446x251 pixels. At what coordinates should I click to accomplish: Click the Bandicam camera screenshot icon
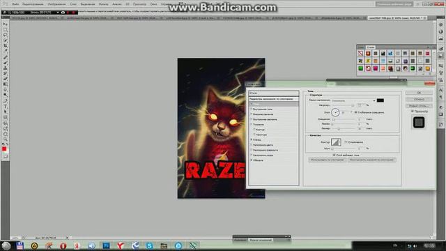[63, 13]
